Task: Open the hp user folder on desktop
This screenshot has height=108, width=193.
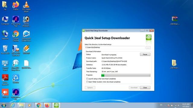Action: [5, 5]
